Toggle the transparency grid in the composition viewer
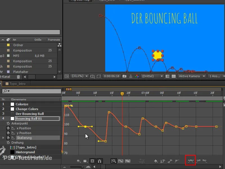 pyautogui.click(x=173, y=76)
